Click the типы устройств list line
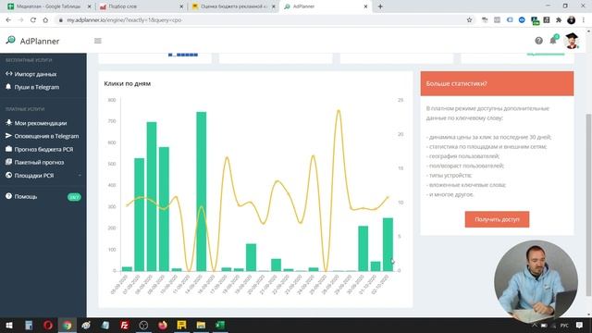Viewport: 592px width, 333px height. pos(450,175)
